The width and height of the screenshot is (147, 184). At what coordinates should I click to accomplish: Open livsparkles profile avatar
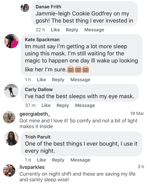[9, 171]
